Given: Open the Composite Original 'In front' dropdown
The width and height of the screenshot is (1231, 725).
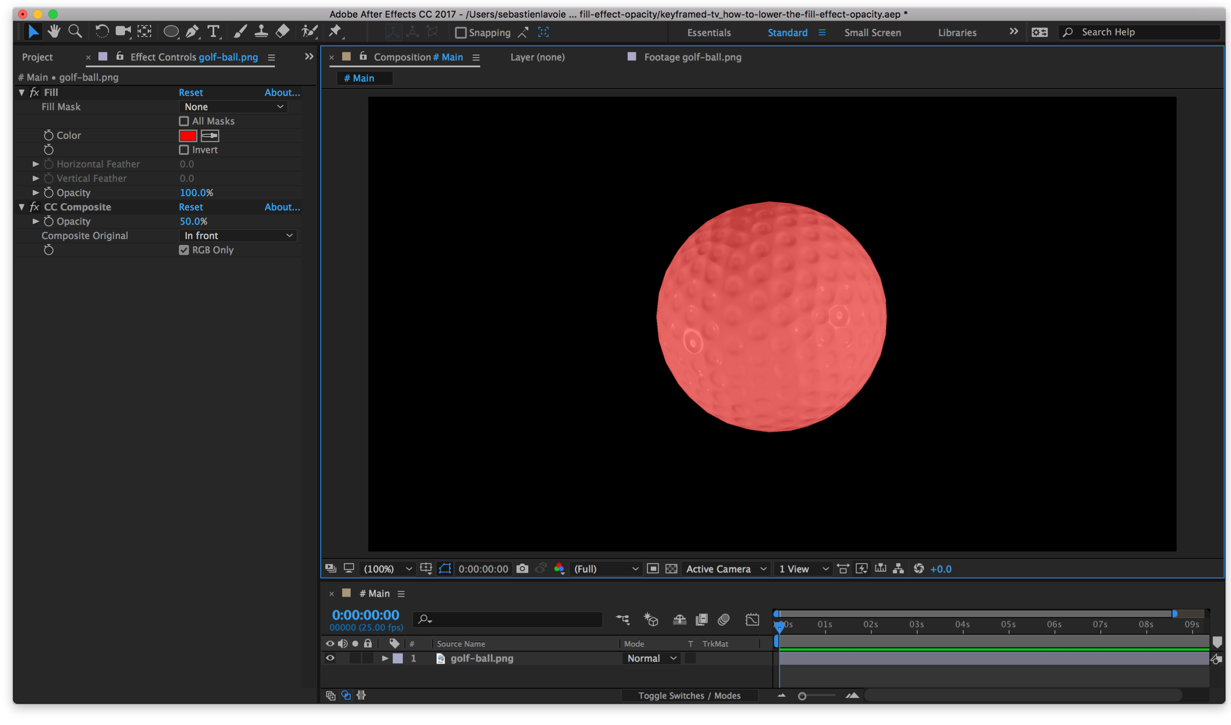Looking at the screenshot, I should pos(238,235).
